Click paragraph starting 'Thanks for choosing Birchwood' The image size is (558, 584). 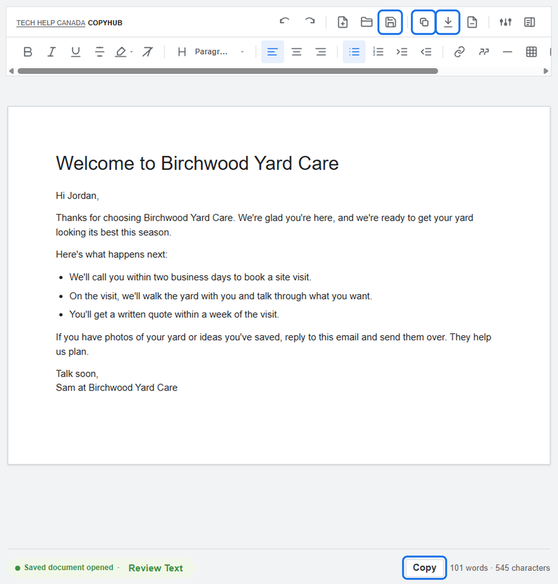click(x=264, y=225)
